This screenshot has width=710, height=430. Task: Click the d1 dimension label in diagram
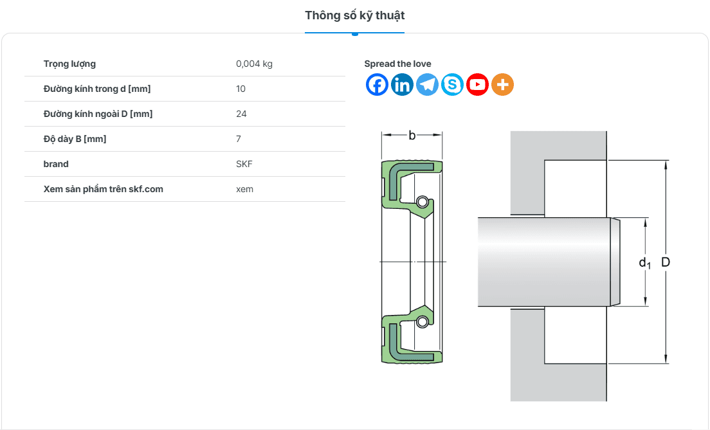pyautogui.click(x=644, y=263)
